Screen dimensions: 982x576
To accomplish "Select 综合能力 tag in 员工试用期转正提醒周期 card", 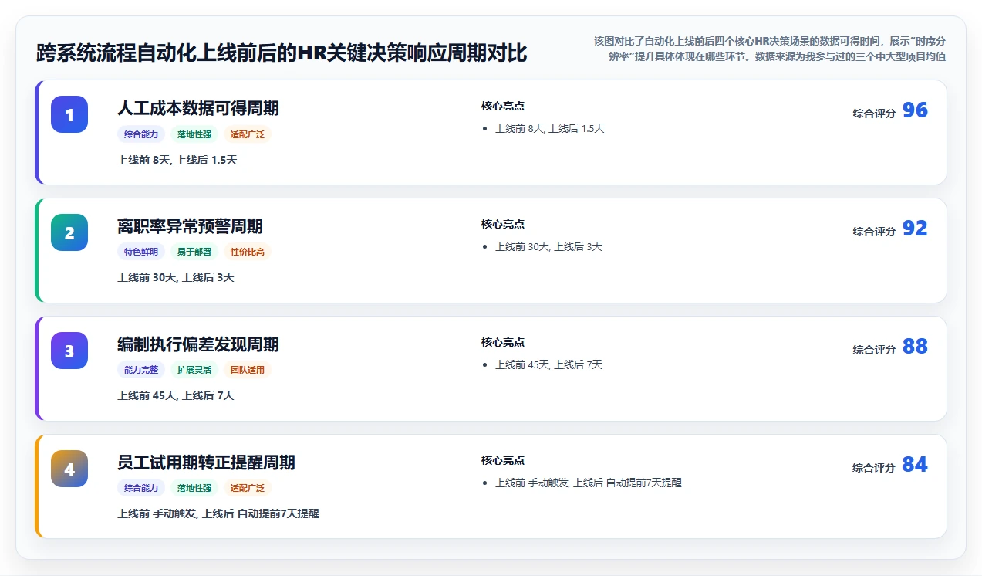I will tap(141, 488).
